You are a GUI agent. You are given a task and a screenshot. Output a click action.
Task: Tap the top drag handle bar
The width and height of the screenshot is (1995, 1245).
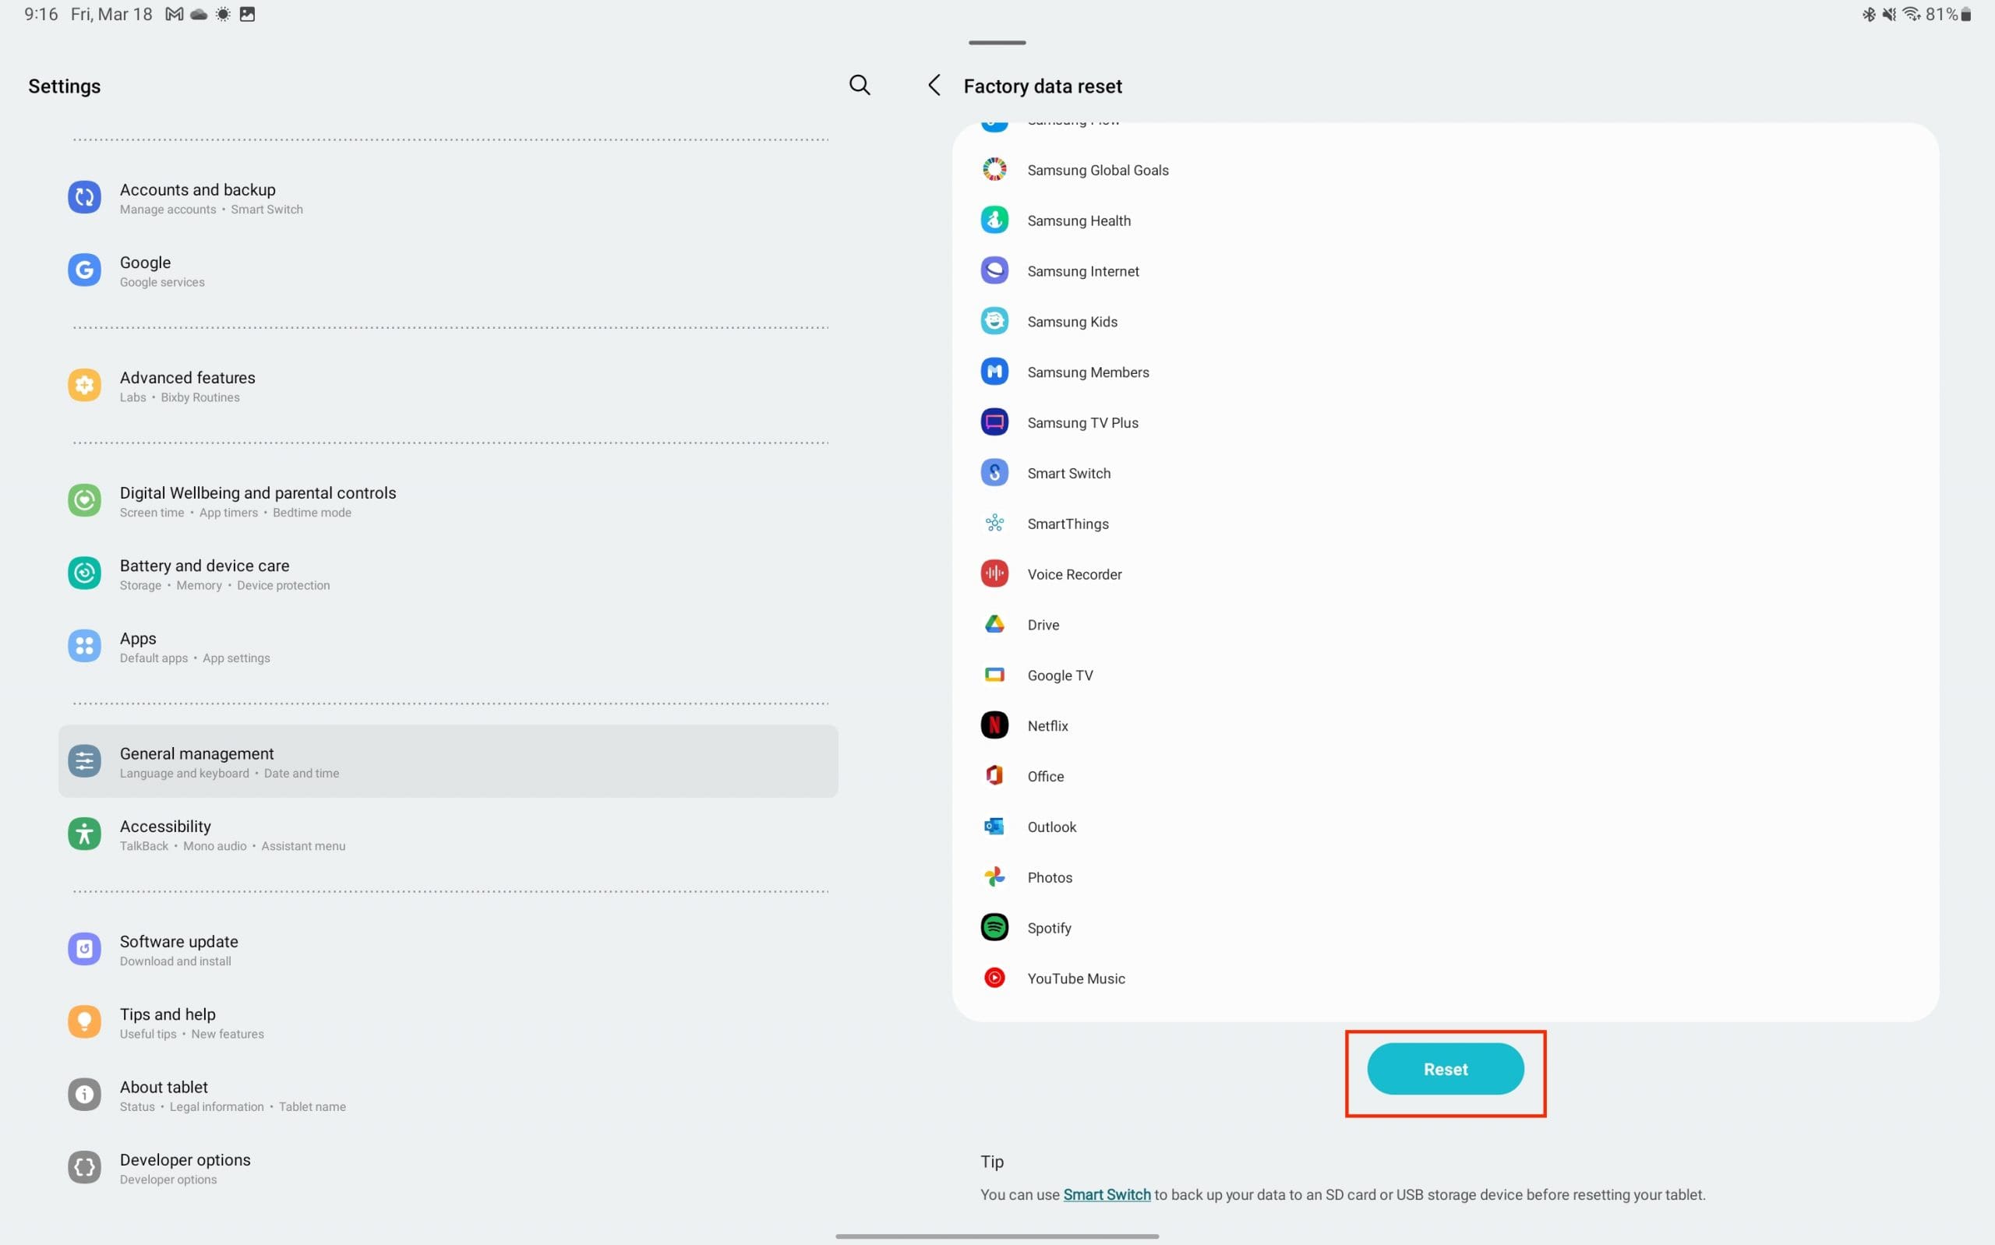click(996, 42)
